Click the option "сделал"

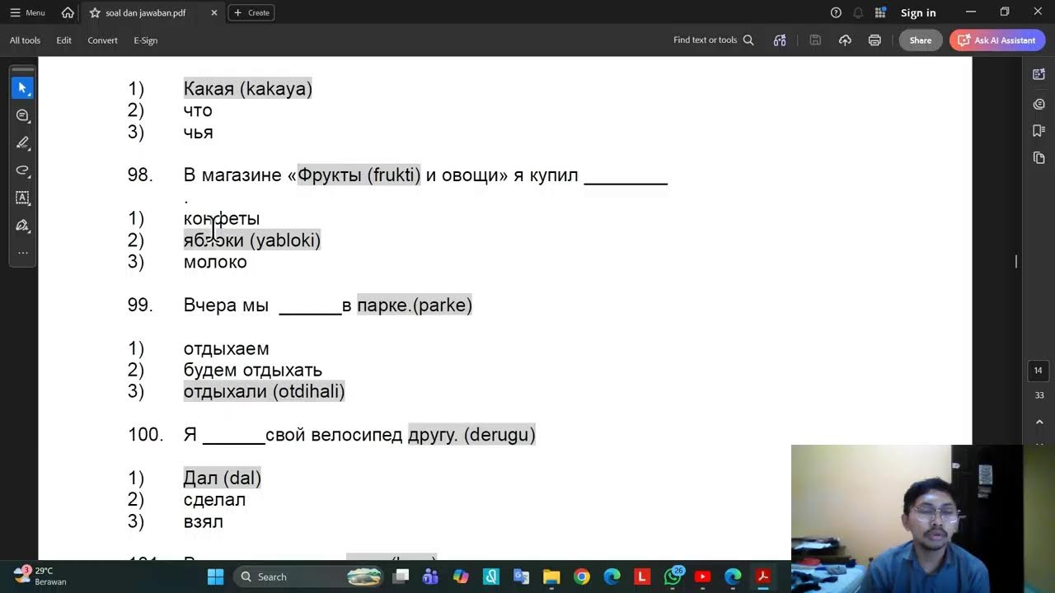[214, 500]
